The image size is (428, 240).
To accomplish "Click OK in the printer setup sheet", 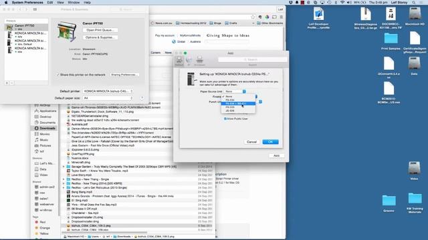I will click(x=270, y=142).
